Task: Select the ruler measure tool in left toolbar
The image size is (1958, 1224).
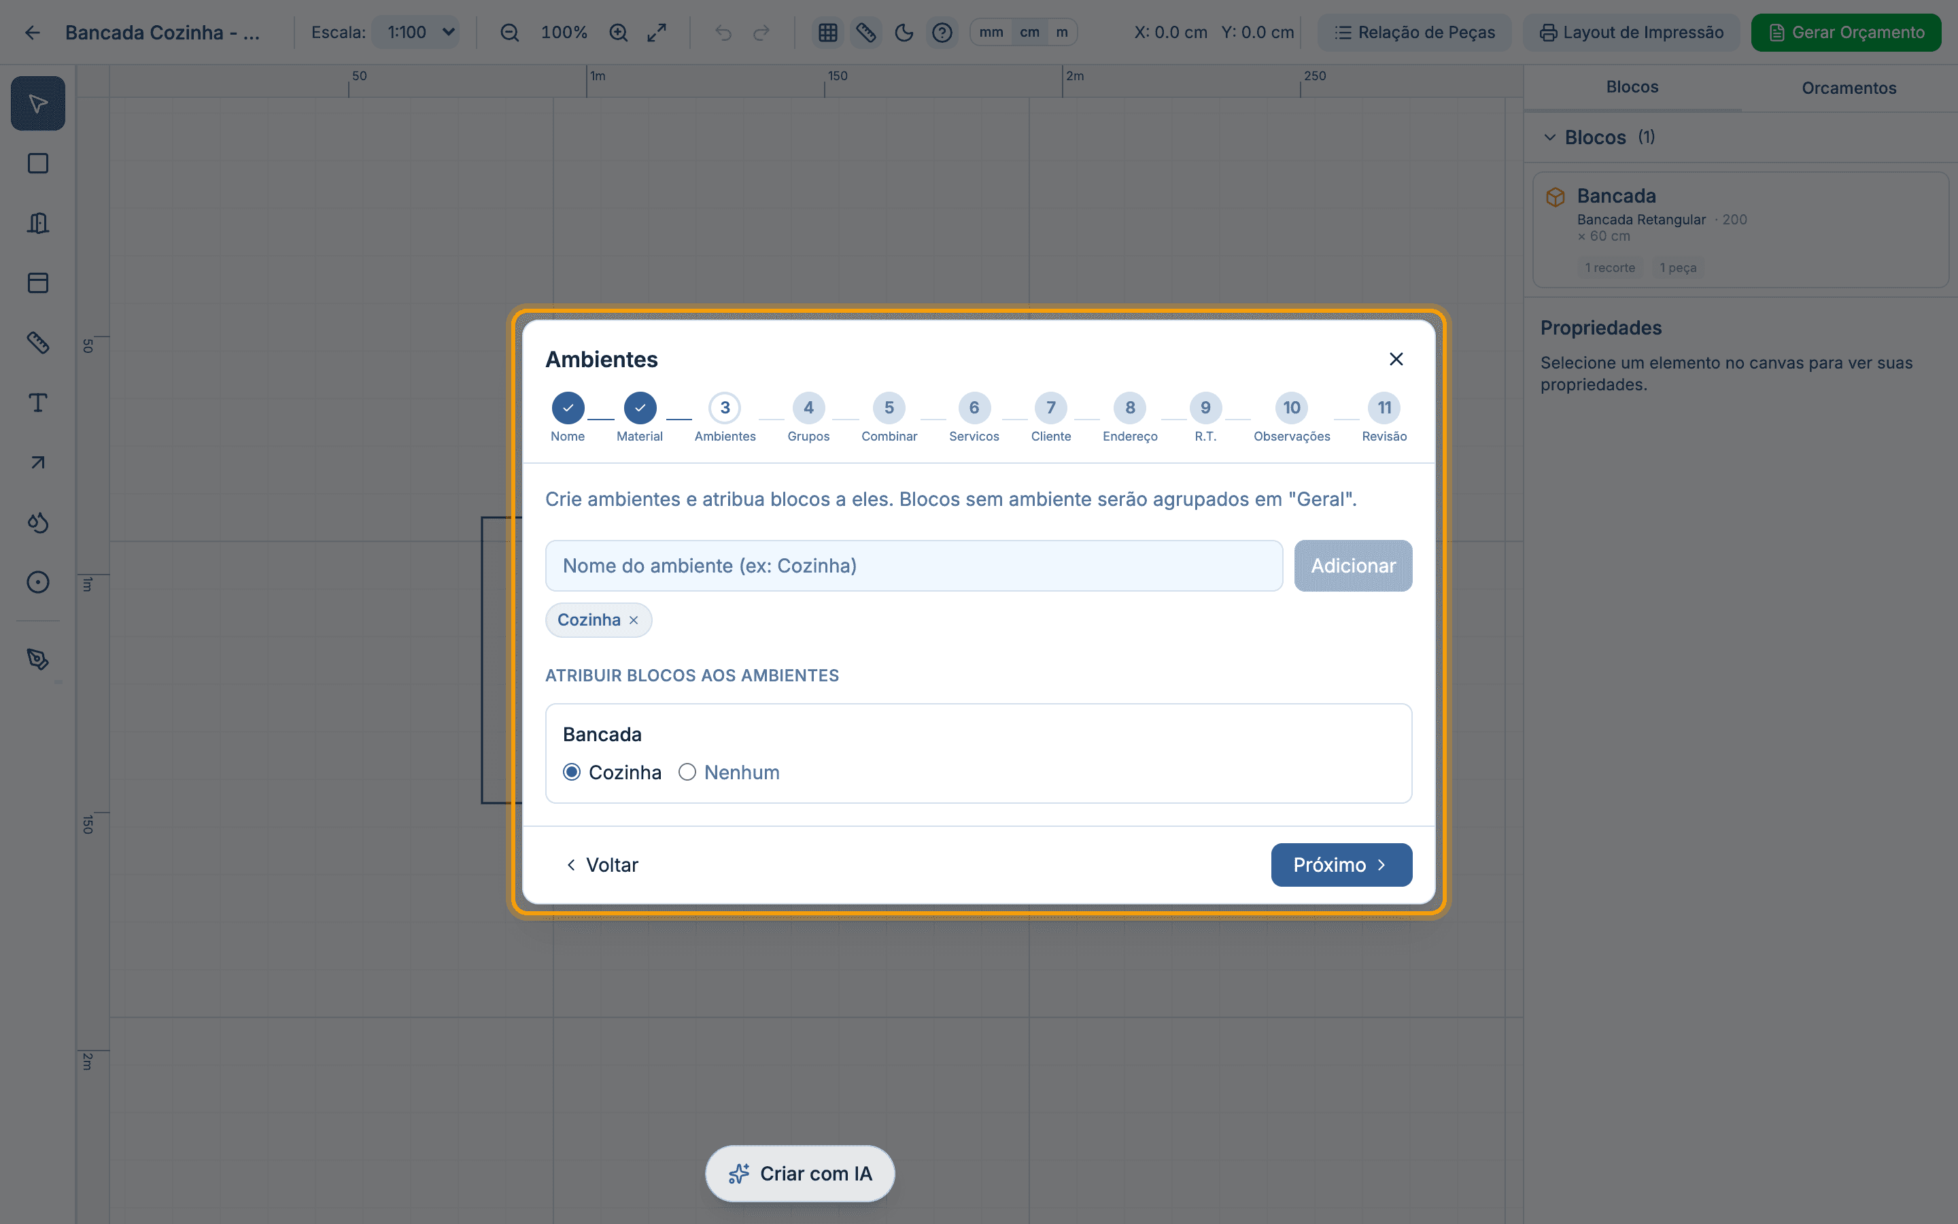Action: coord(37,343)
